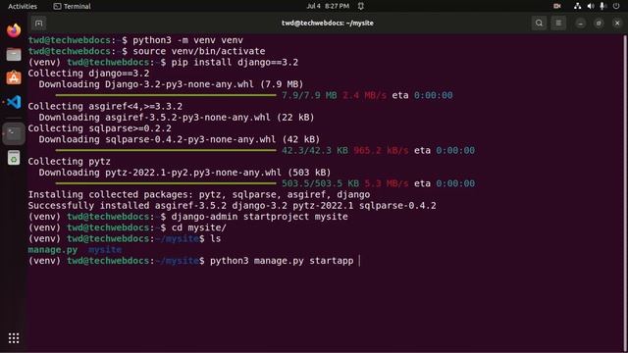628x353 pixels.
Task: Click 'Successfully installed' output line
Action: [232, 206]
